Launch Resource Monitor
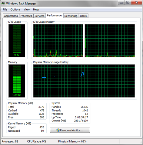The width and height of the screenshot is (143, 145). (x=70, y=130)
